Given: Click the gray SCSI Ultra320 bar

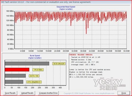Looking at the screenshot, I should (x=27, y=64).
